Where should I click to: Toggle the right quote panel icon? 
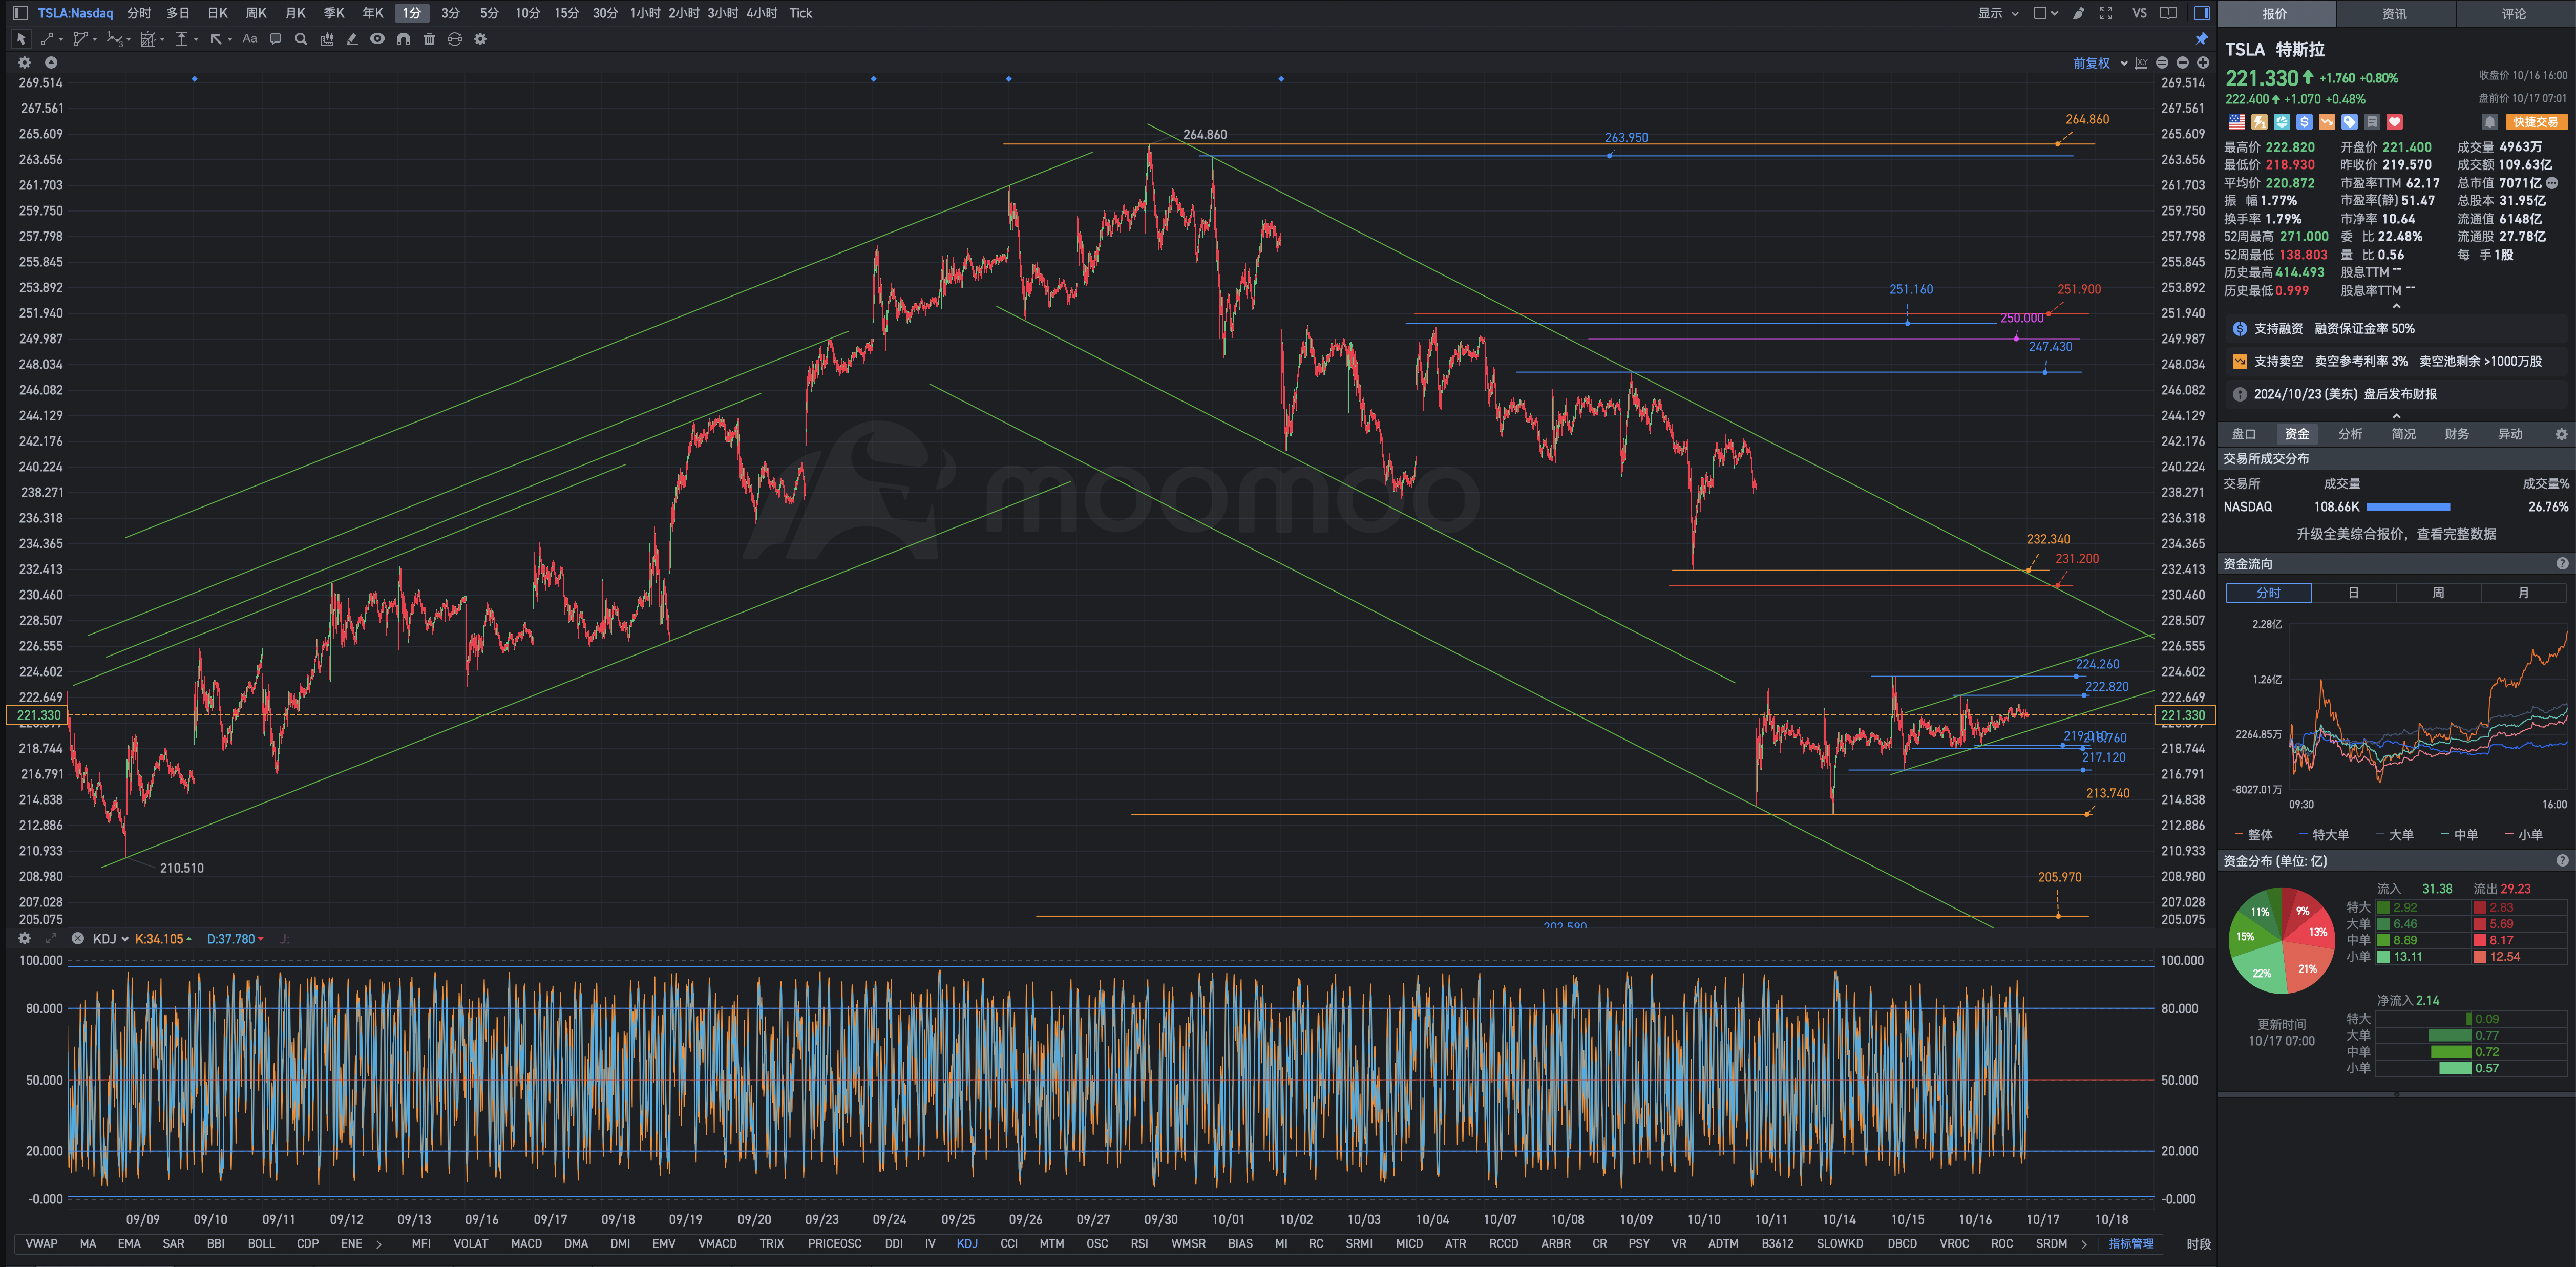click(x=2201, y=13)
